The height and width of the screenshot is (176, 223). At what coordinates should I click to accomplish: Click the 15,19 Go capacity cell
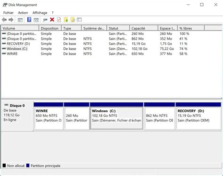(x=138, y=44)
